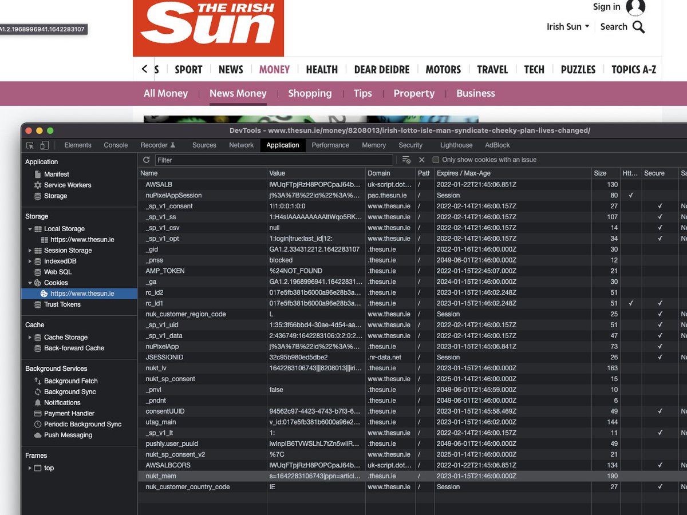Select https://www.thesun.ie under Local Storage

point(82,240)
